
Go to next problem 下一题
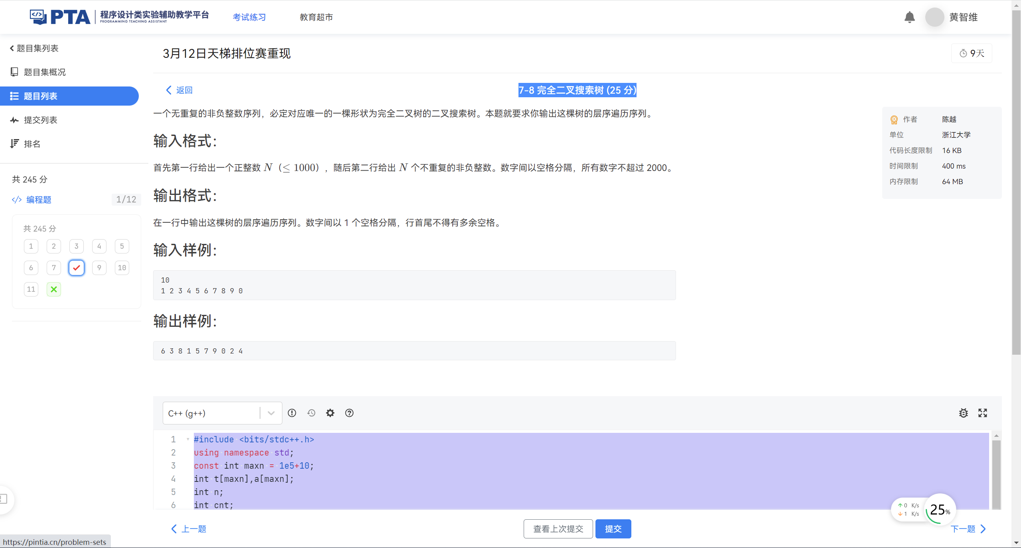(x=968, y=529)
